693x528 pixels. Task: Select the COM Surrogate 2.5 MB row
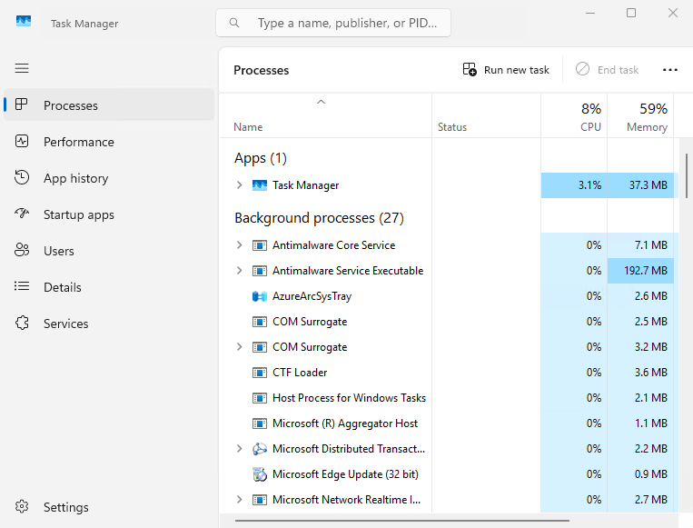(449, 322)
